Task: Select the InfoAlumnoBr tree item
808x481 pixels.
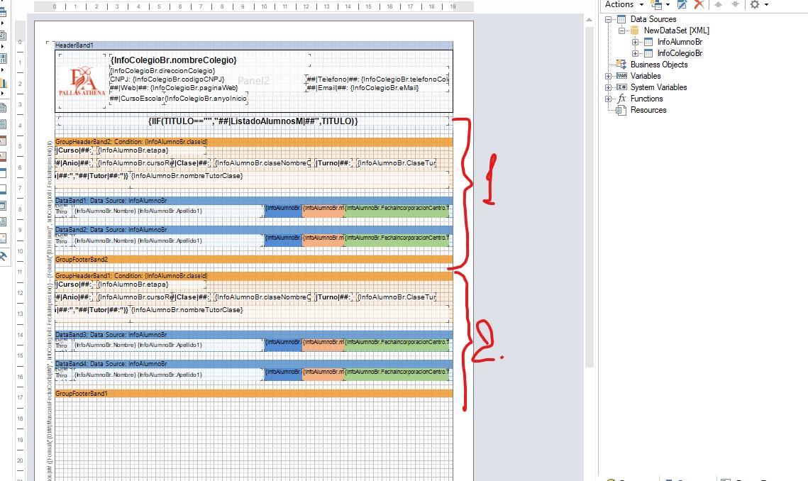Action: coord(680,42)
